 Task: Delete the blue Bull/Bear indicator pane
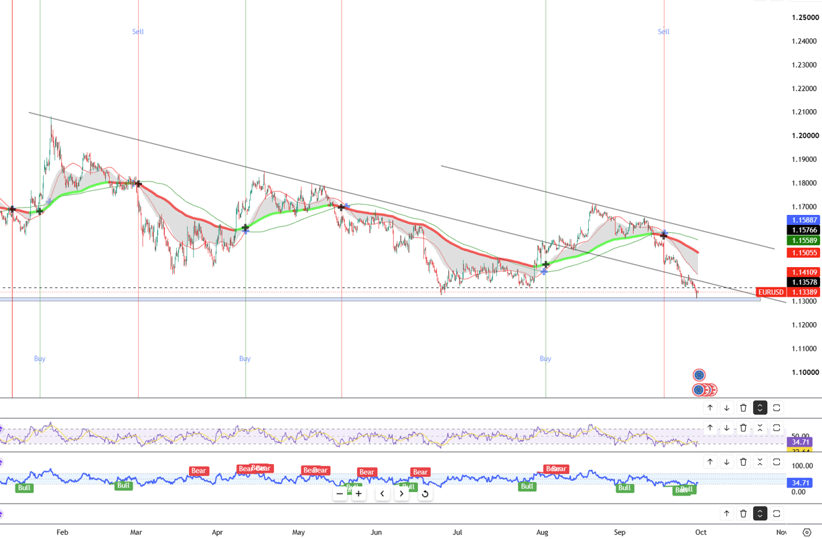744,462
